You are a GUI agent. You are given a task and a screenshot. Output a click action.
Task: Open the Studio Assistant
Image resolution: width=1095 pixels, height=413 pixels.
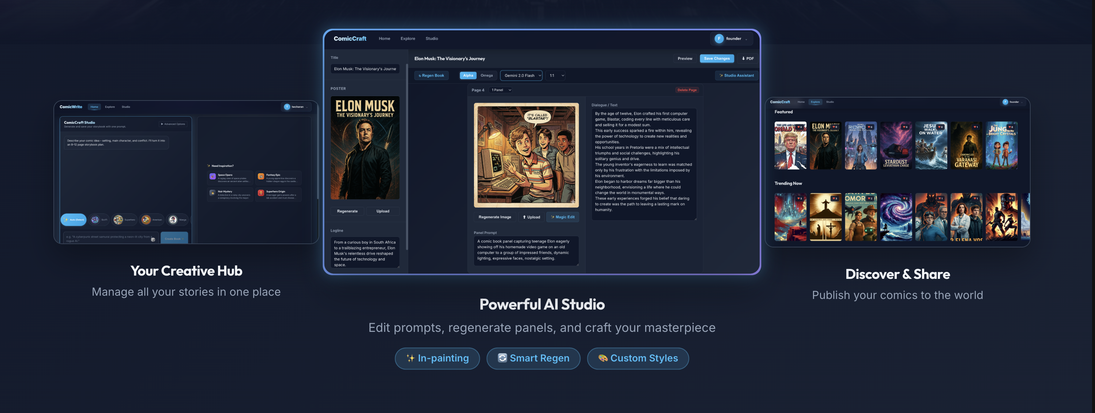pos(737,76)
